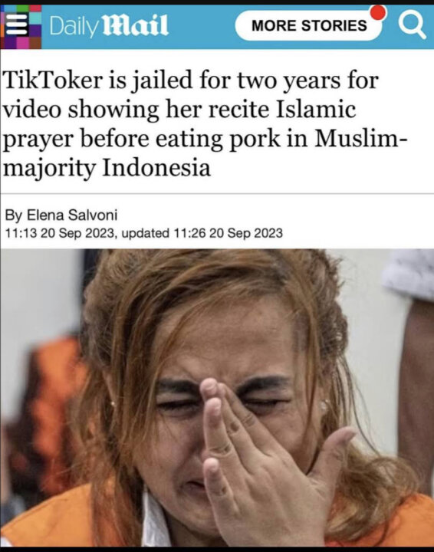Click the colorful mosaic tiles beside the menu icon
Screen dimensions: 434x552
(x=21, y=27)
